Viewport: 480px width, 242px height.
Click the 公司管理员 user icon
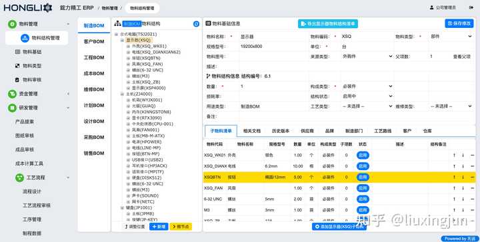pyautogui.click(x=431, y=7)
